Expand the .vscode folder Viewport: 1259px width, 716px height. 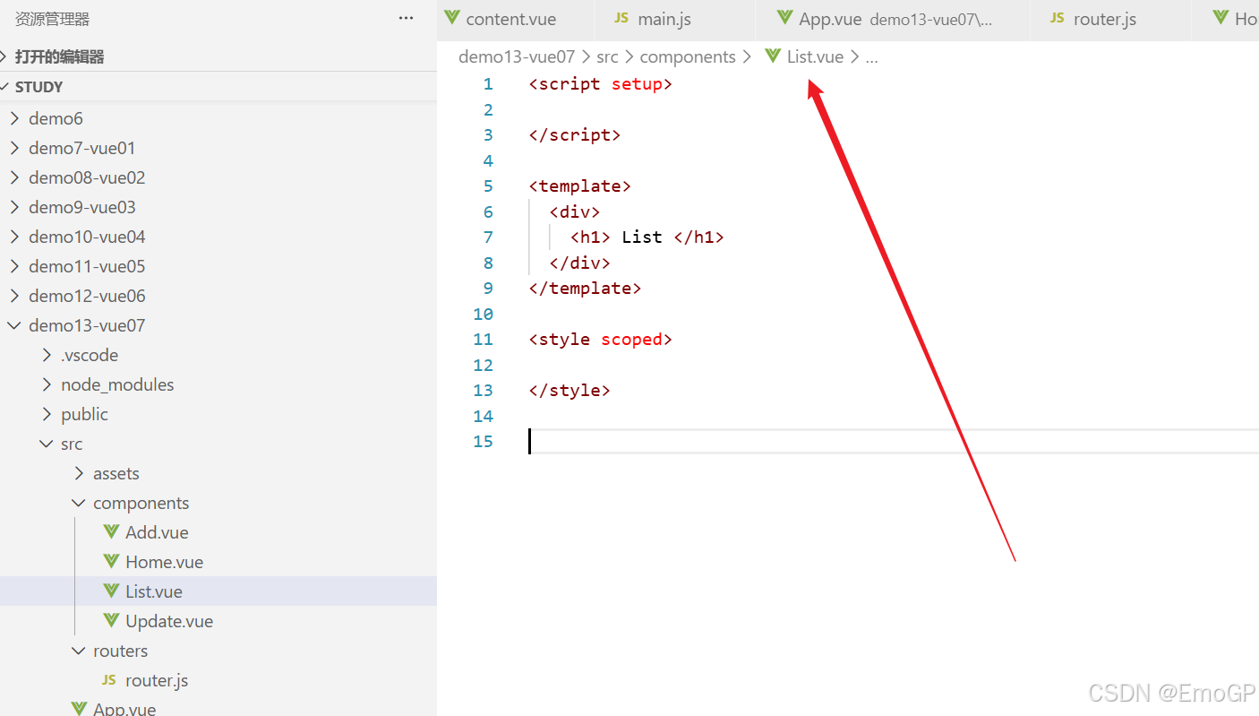(x=218, y=355)
